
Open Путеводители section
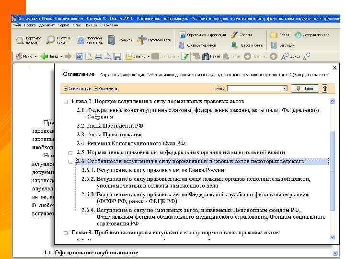[154, 40]
